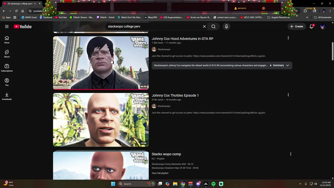The image size is (334, 188).
Task: Open Stackswopo channel avatar under Hood Adventures
Action: click(x=154, y=49)
